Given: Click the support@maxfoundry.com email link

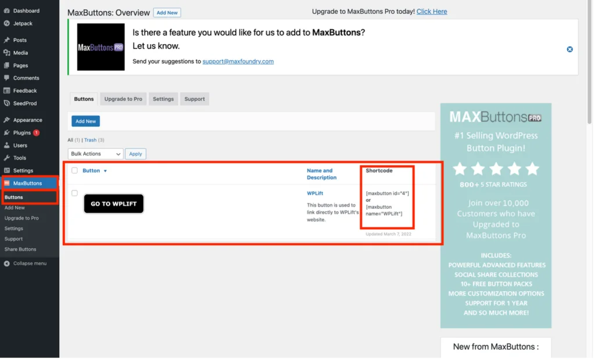Looking at the screenshot, I should click(x=238, y=61).
